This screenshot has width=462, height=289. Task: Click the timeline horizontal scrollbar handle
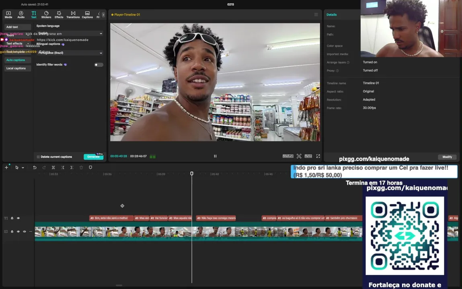[119, 285]
